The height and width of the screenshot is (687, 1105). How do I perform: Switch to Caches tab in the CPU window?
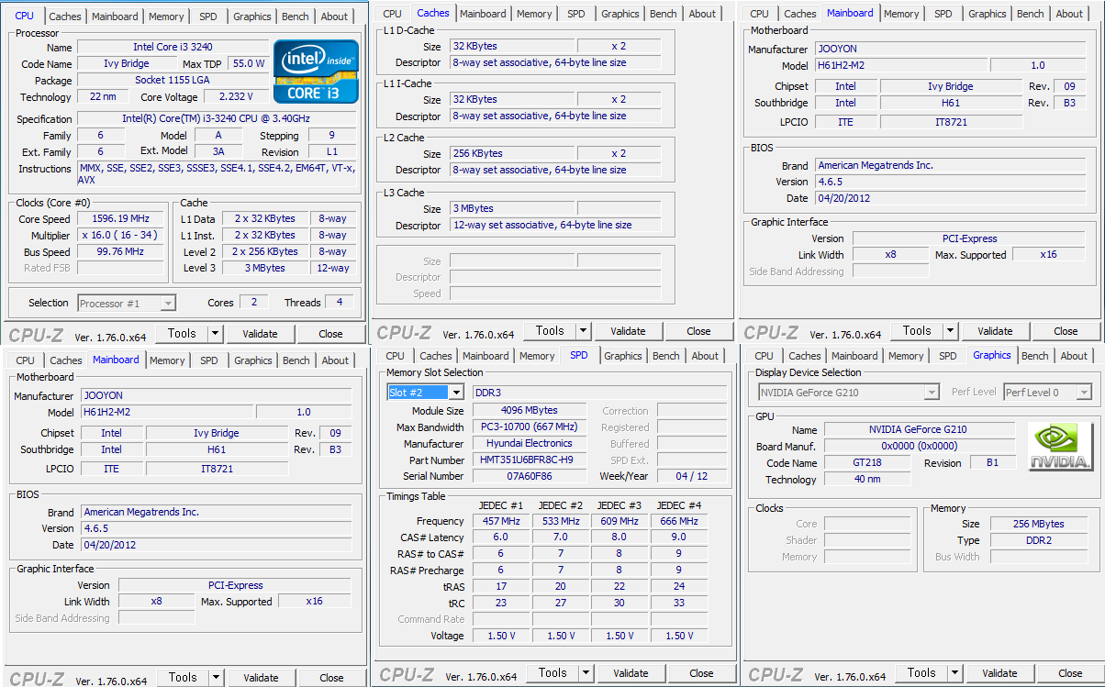click(65, 17)
